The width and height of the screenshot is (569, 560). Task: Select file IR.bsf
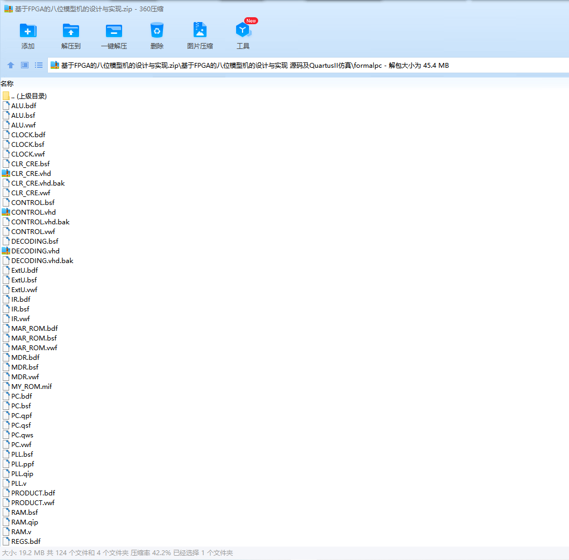click(16, 309)
